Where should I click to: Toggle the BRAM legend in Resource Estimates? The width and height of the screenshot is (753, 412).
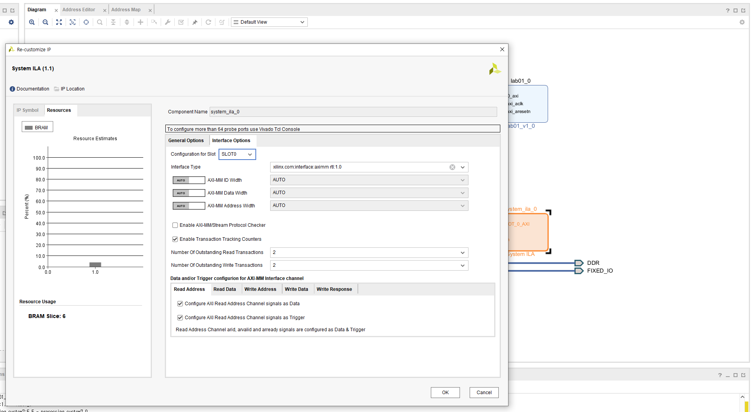(x=37, y=127)
